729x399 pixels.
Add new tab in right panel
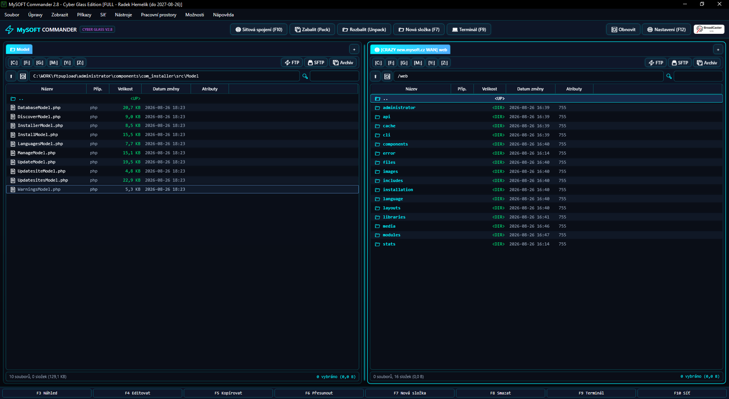point(718,49)
